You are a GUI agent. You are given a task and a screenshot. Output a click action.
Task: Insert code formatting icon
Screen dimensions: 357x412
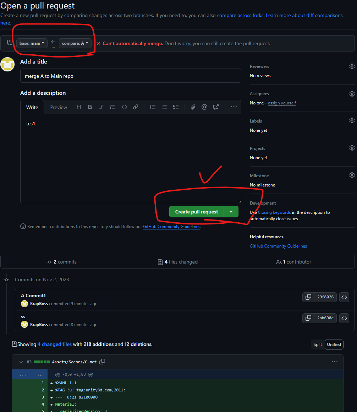pos(124,107)
